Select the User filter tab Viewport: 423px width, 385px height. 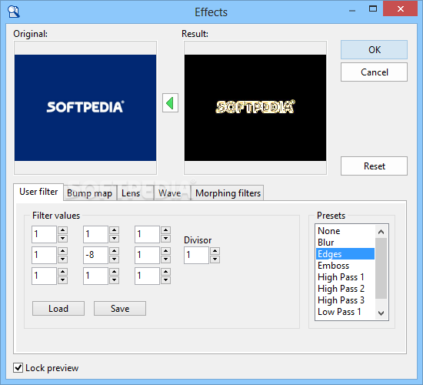[x=38, y=192]
